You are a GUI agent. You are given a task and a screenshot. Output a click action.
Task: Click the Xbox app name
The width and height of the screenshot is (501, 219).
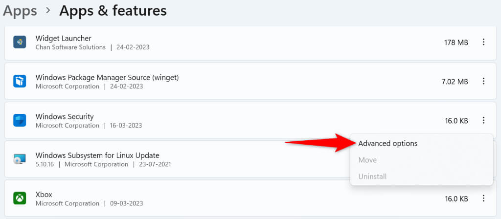click(44, 195)
